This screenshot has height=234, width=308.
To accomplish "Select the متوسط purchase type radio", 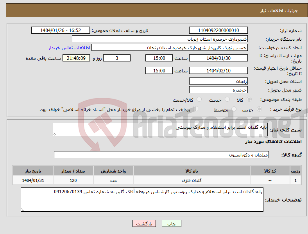I will [234, 109].
